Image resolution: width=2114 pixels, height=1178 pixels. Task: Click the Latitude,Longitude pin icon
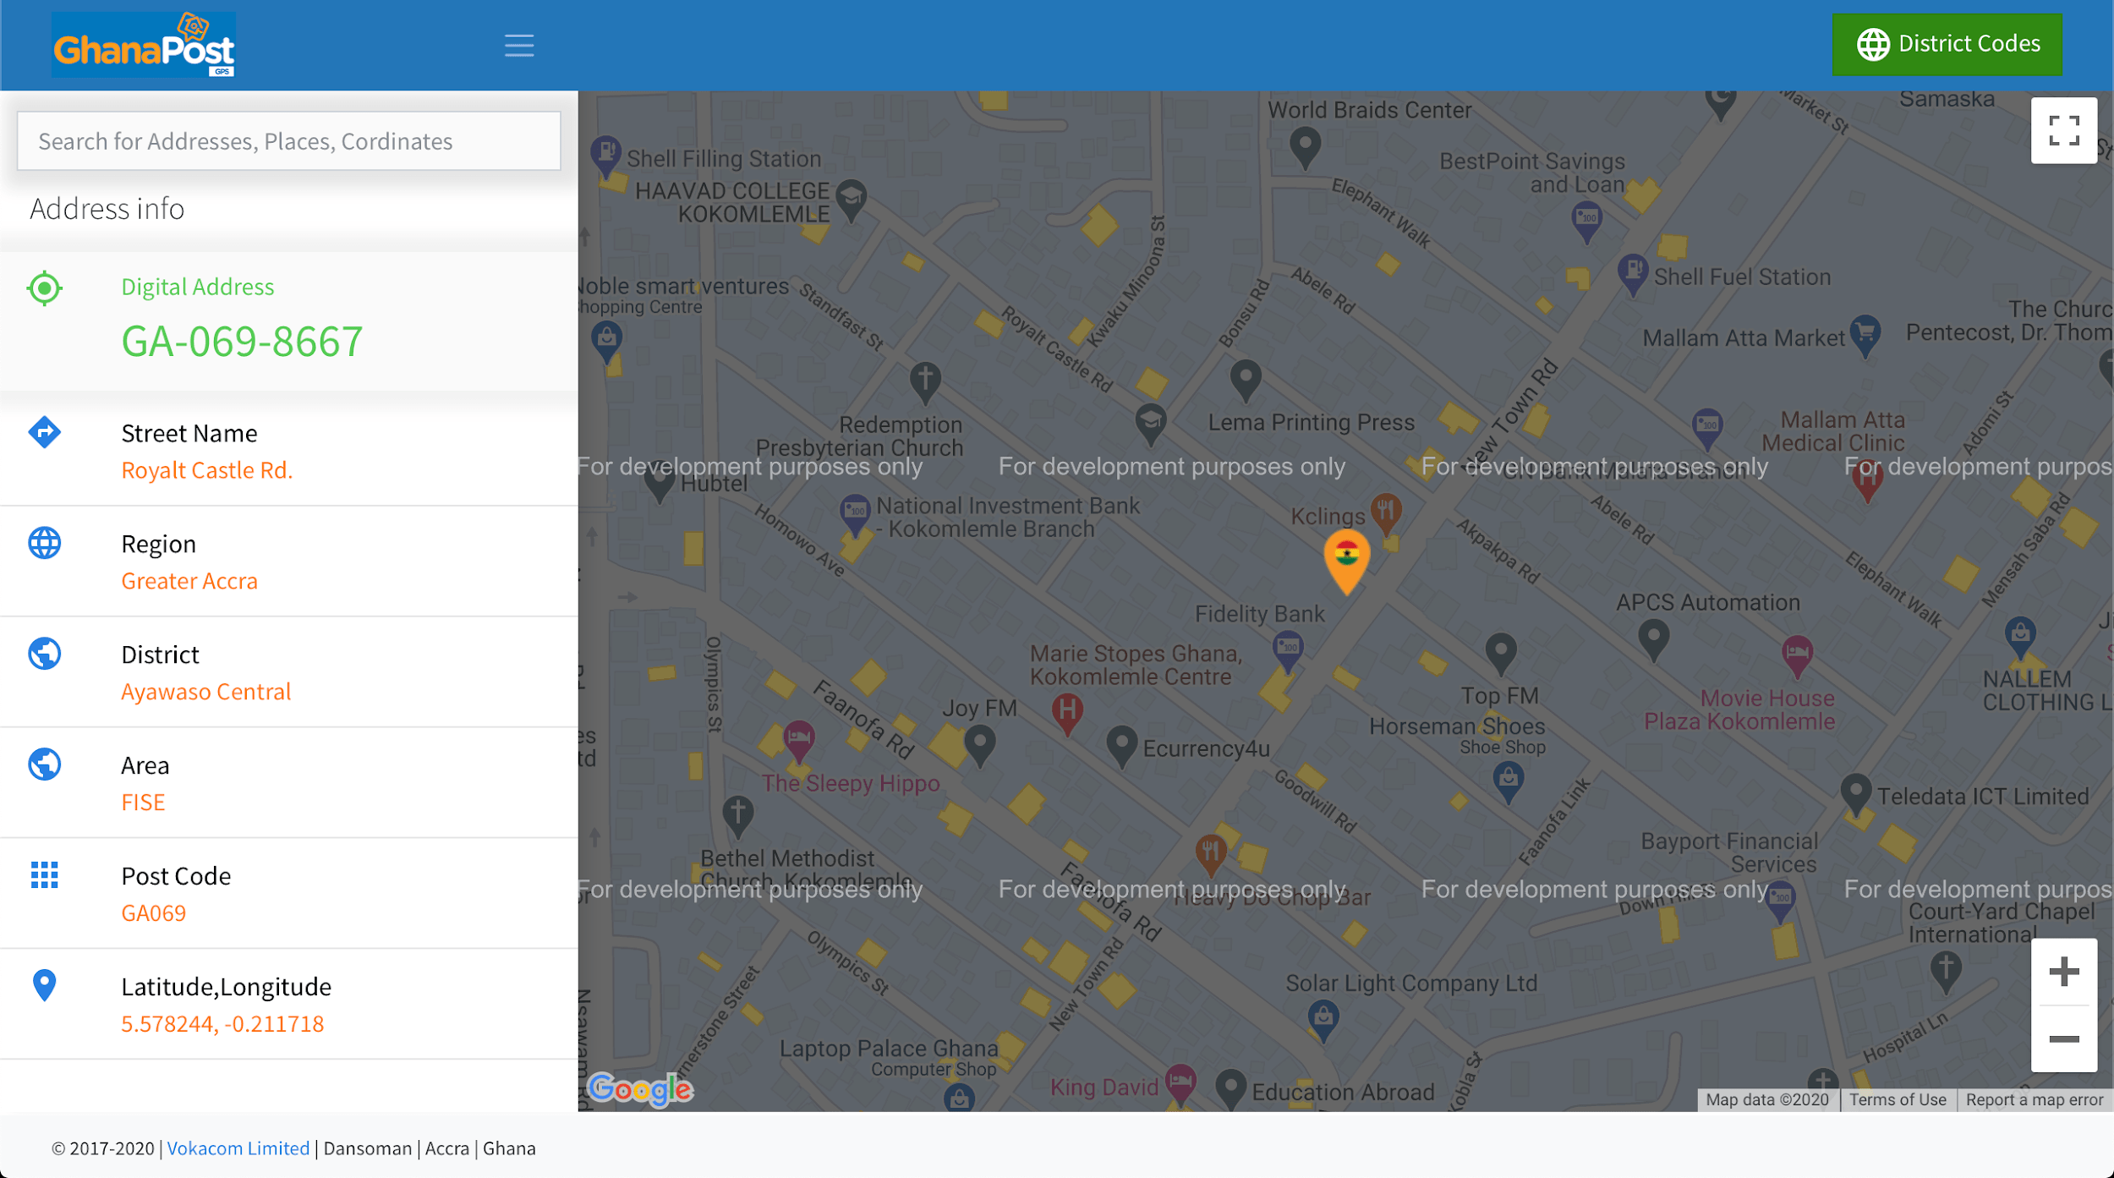point(45,986)
